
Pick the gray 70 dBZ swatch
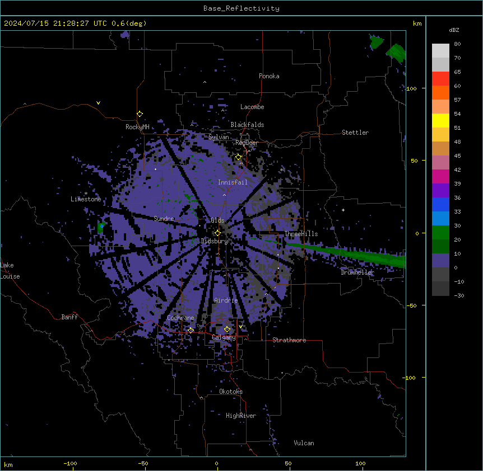coord(440,64)
